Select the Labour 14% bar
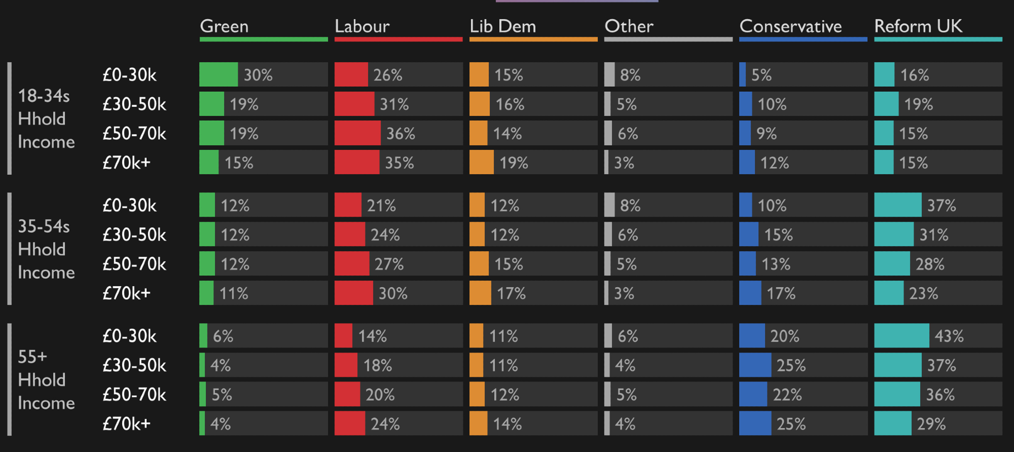1014x452 pixels. [343, 335]
